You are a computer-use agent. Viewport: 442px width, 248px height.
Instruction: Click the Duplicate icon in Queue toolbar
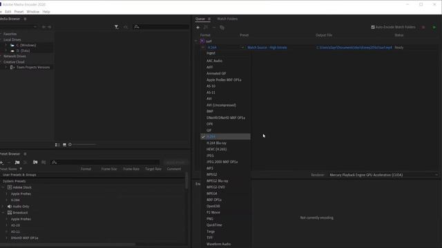coord(222,28)
